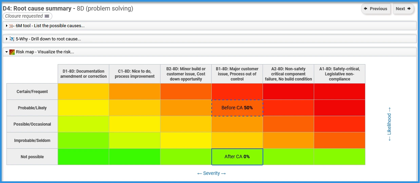Click the Probable/Likely row header
The width and height of the screenshot is (420, 183).
32,108
